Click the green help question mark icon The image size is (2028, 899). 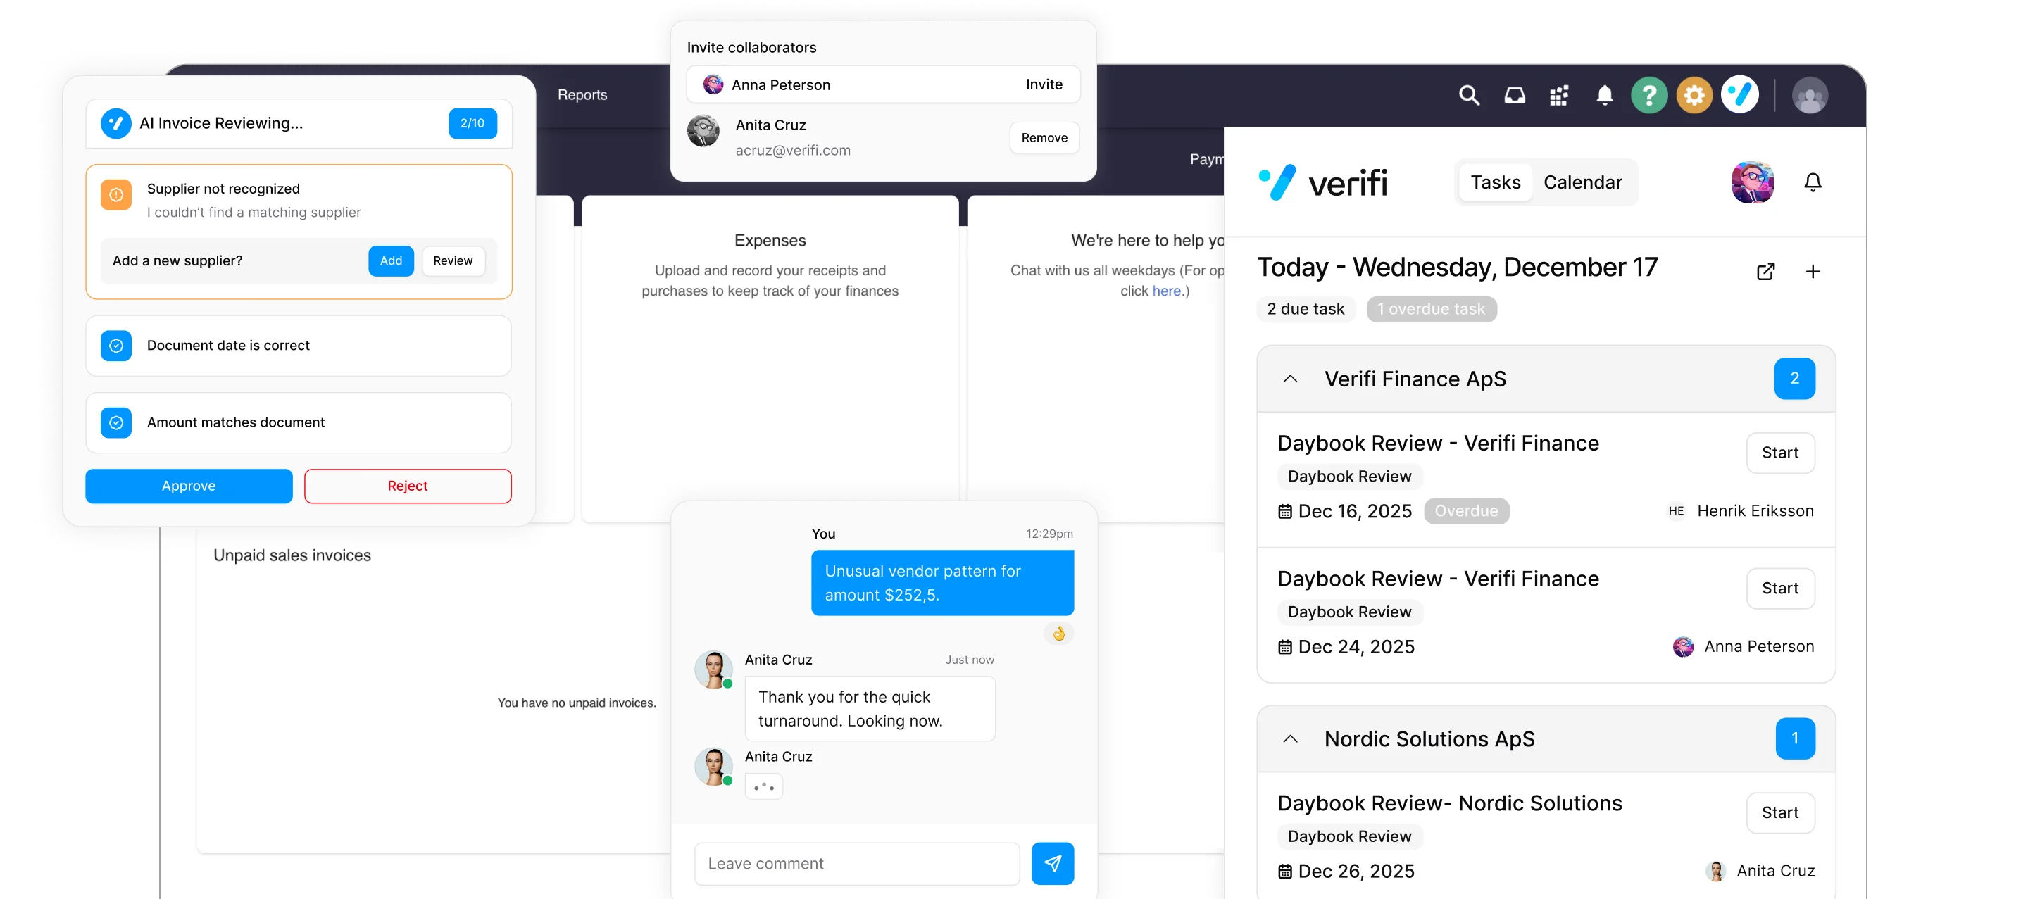[1648, 95]
